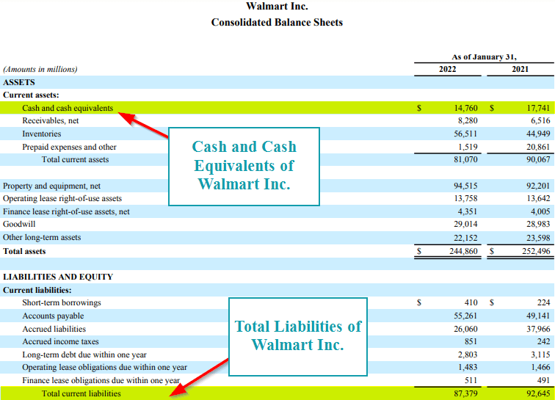555x400 pixels.
Task: Click the 4,351 finance lease asset value
Action: click(468, 211)
